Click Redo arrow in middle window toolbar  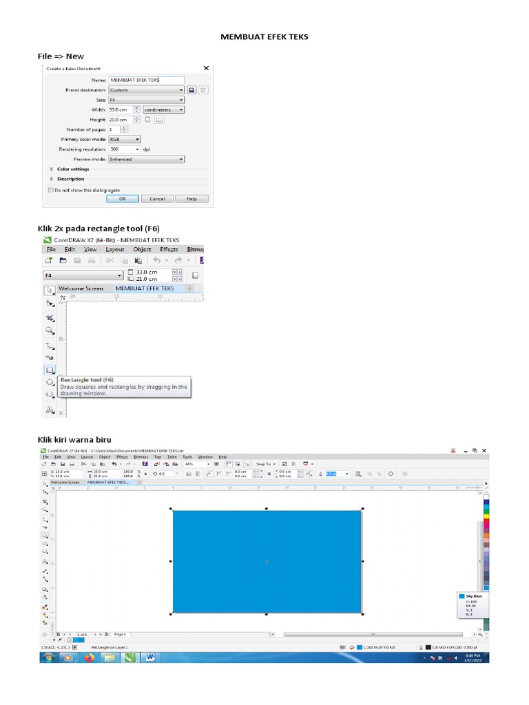point(178,260)
